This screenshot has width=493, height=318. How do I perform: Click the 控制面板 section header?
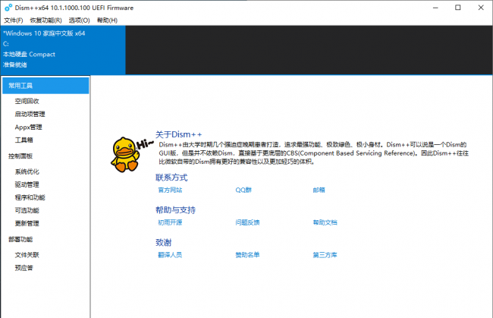coord(20,156)
